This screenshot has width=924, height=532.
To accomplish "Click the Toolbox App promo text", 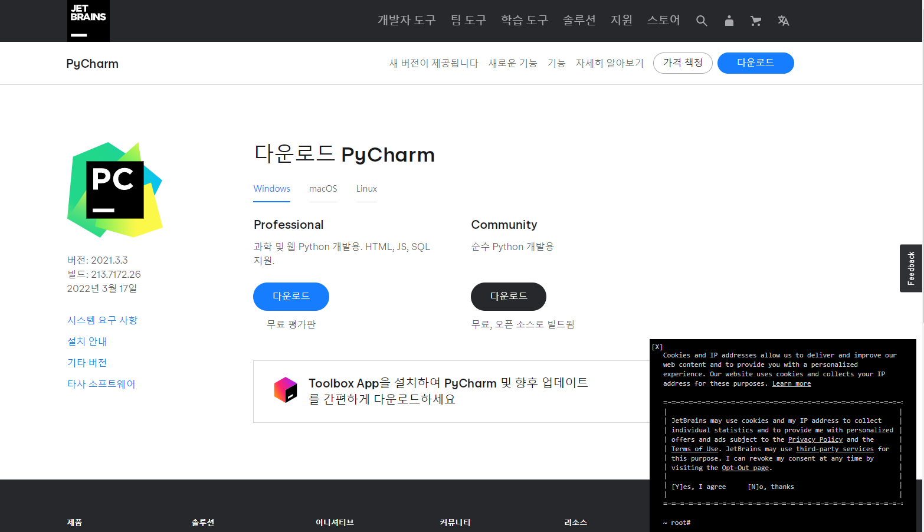I will pos(448,391).
